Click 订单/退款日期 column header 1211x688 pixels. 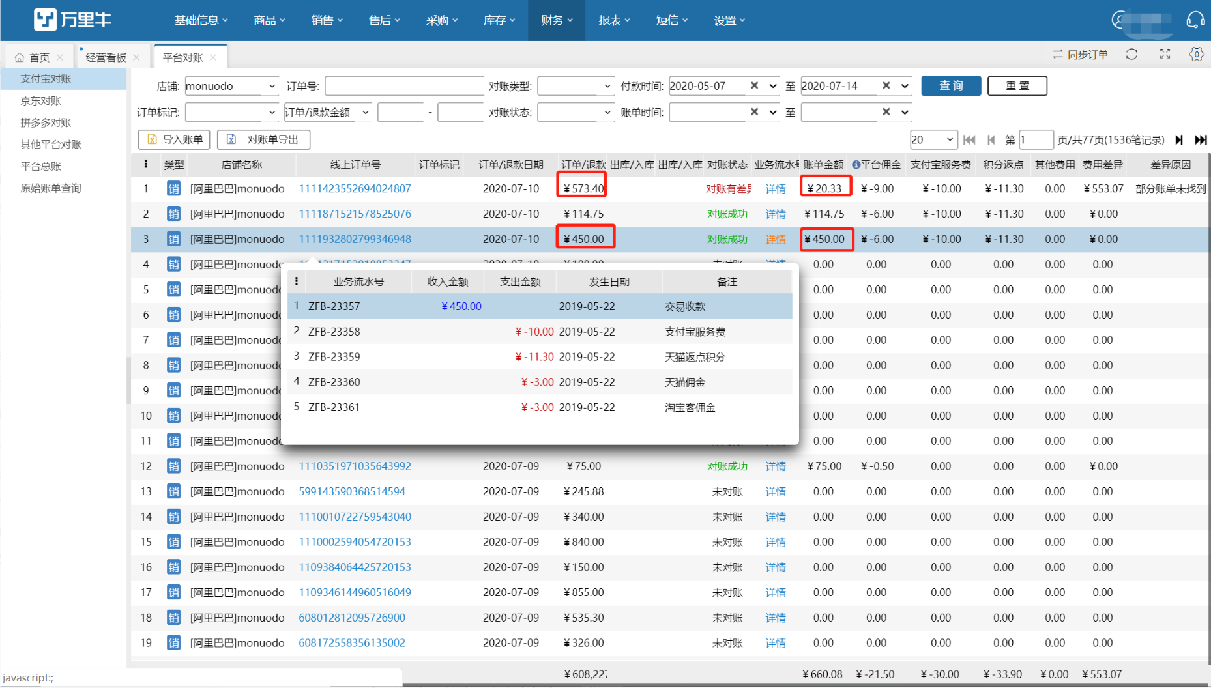pyautogui.click(x=511, y=165)
